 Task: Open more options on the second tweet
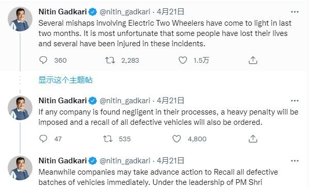295,101
